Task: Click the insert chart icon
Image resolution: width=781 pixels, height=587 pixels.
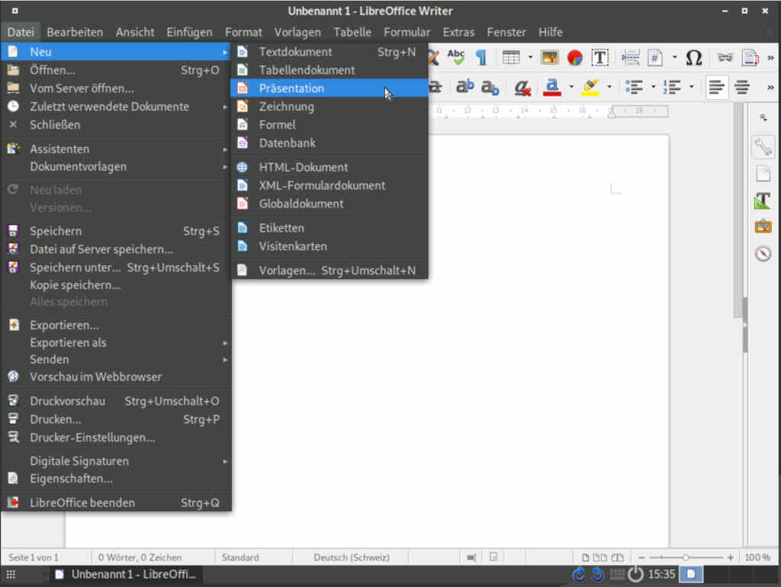Action: [x=575, y=57]
